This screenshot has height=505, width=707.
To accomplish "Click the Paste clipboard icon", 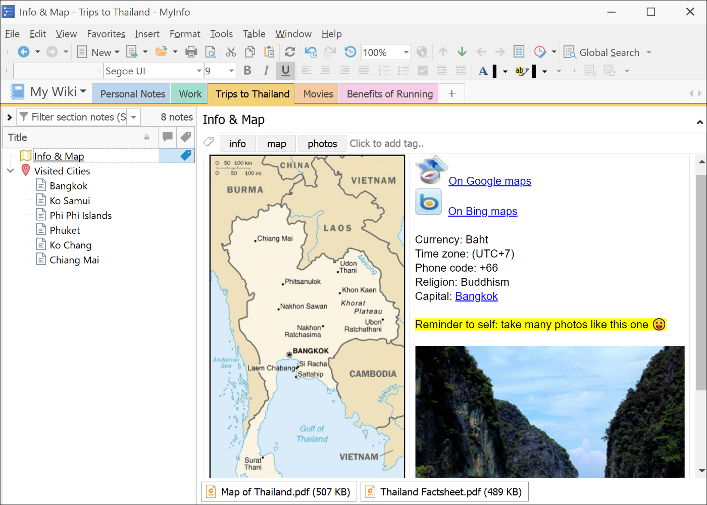I will [269, 52].
